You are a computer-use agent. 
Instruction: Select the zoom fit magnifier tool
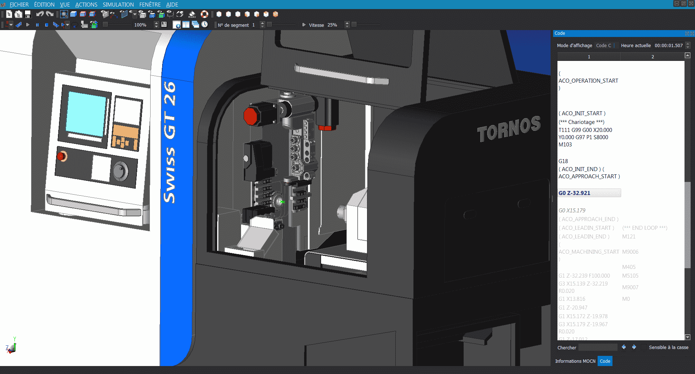click(64, 14)
